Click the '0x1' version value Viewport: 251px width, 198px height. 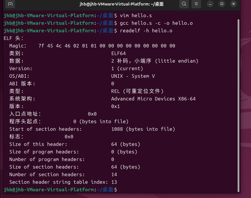pos(115,106)
